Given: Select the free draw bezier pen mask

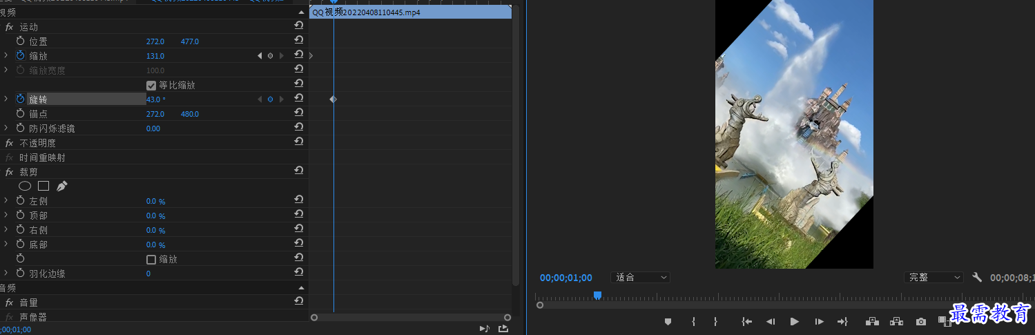Looking at the screenshot, I should point(62,186).
